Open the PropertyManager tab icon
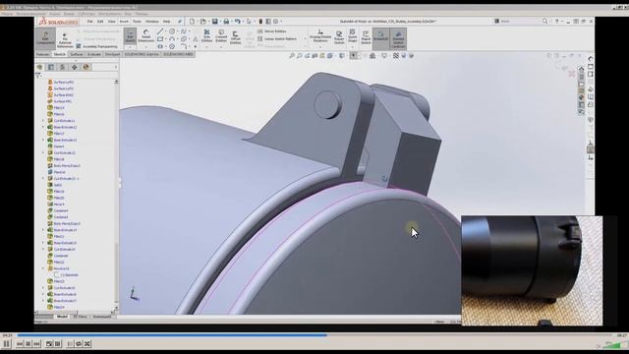 [x=51, y=67]
